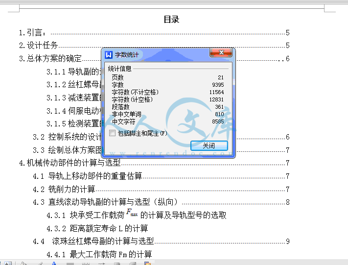Click page number 9 of entry 4.4

point(288,241)
